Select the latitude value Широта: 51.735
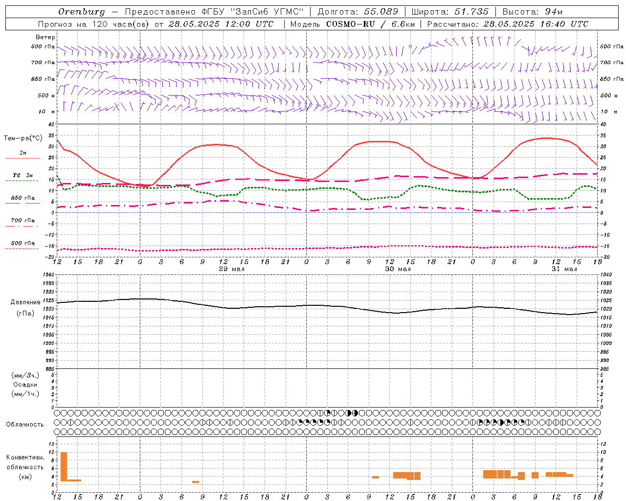Viewport: 626px width, 501px height. (x=450, y=12)
